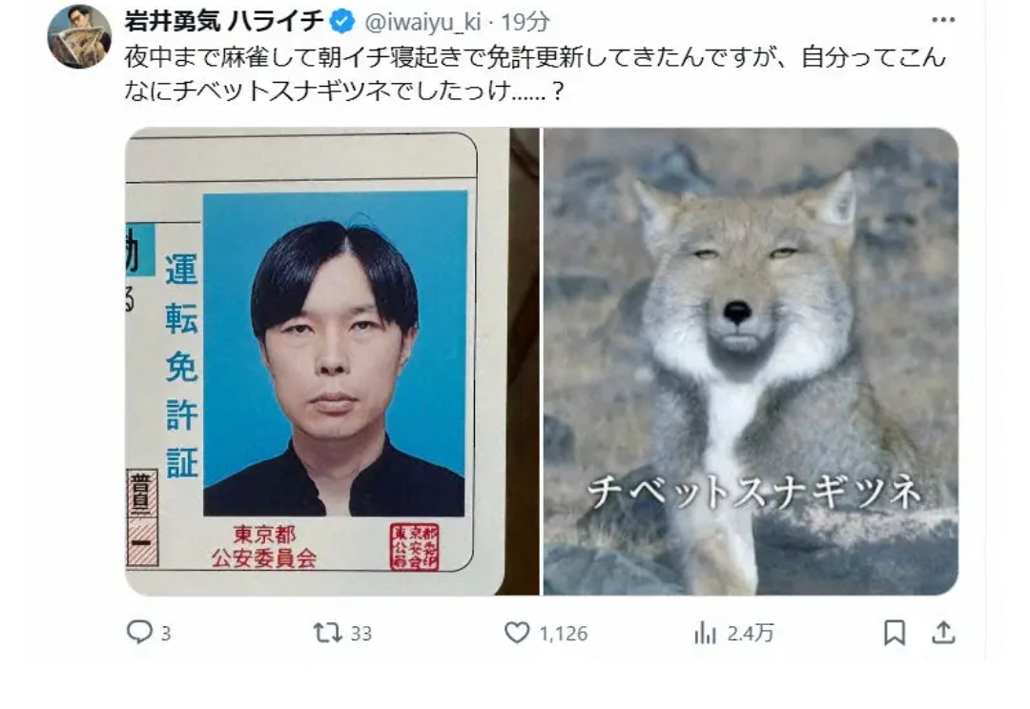Open the tweet permalink via 19分 timestamp
Screen dimensions: 1030x709
coord(525,22)
